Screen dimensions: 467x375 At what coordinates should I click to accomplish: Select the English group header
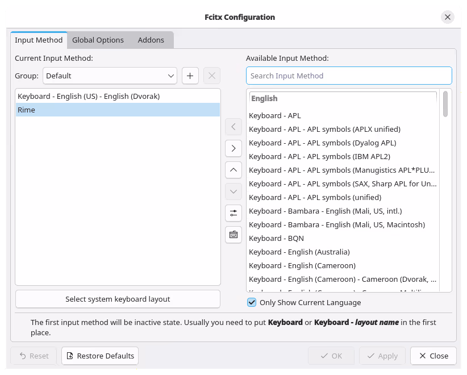343,99
